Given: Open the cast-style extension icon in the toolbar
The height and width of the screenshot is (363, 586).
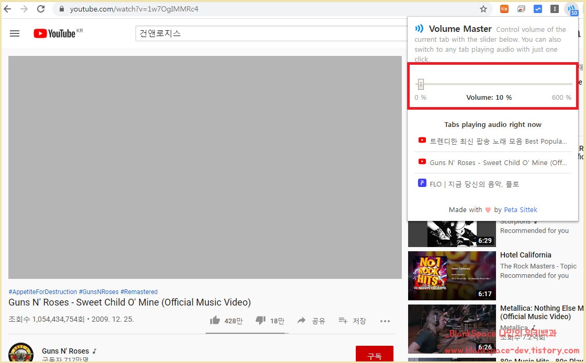Looking at the screenshot, I should tap(521, 9).
